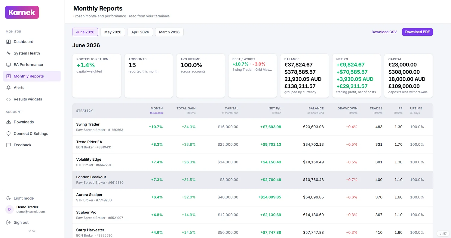Viewport: 451px width, 238px height.
Task: Open the System Health page
Action: pyautogui.click(x=32, y=53)
